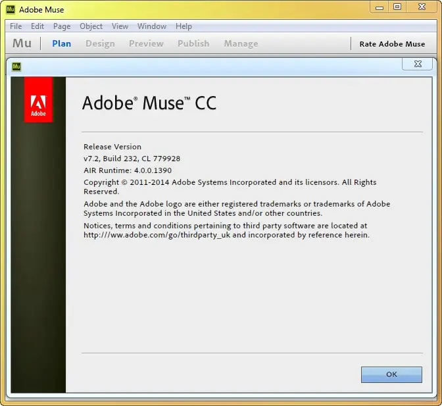This screenshot has width=442, height=406.
Task: Open the Object menu
Action: tap(91, 26)
